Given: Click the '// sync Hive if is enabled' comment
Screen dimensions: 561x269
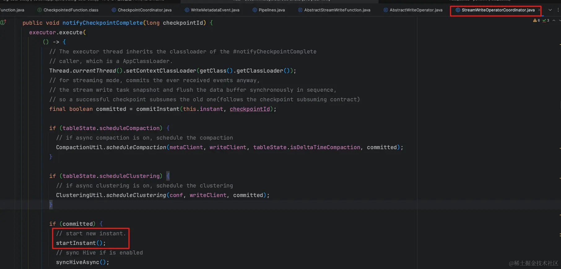Looking at the screenshot, I should tap(99, 253).
